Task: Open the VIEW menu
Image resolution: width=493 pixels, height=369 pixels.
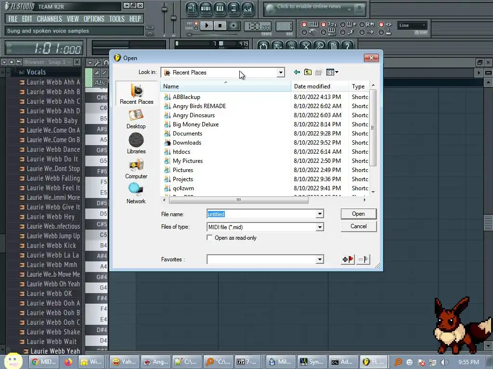Action: coord(73,19)
